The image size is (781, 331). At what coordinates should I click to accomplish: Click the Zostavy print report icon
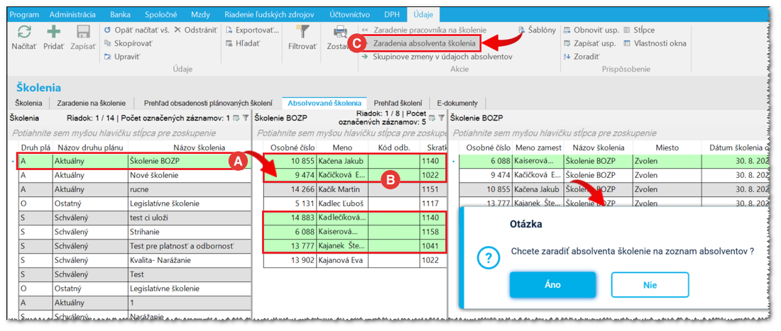[x=340, y=31]
